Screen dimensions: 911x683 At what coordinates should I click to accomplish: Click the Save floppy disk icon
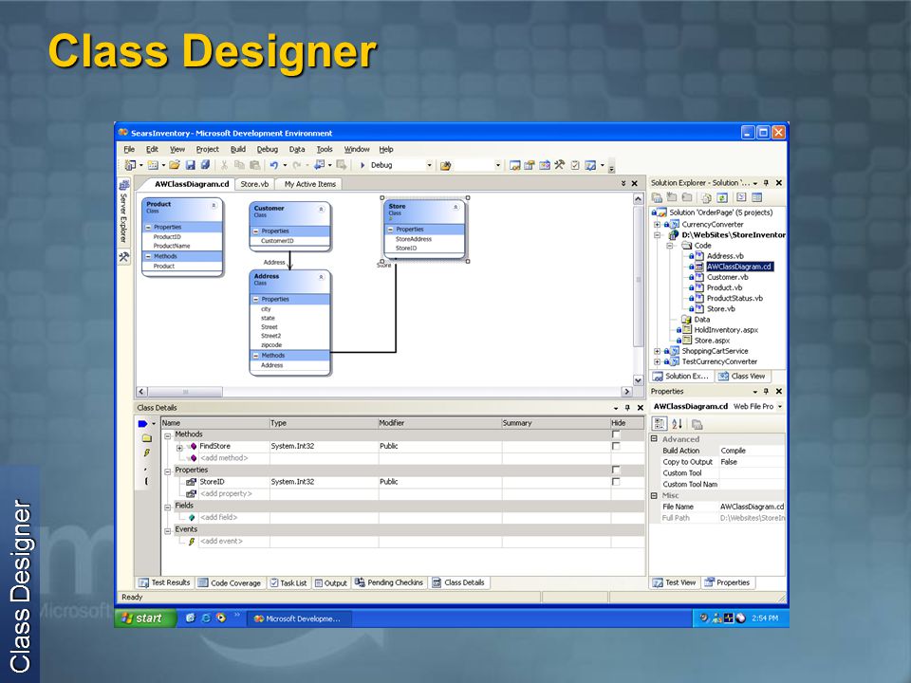190,165
